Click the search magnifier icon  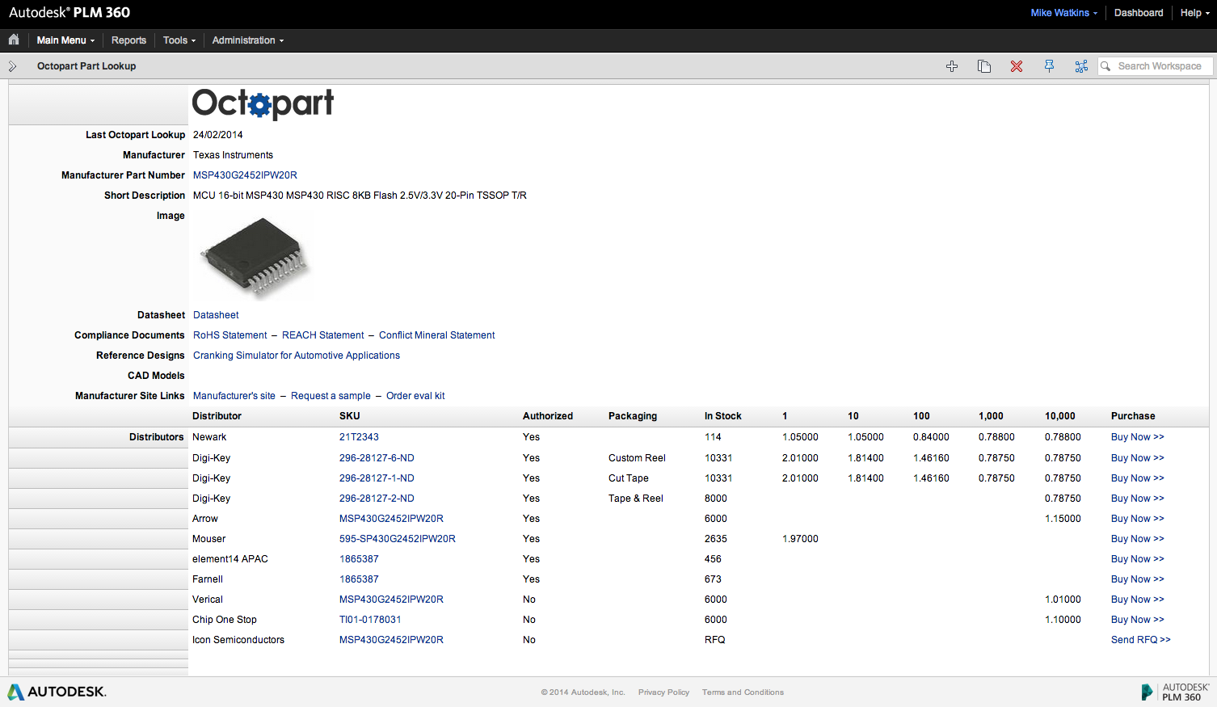pyautogui.click(x=1105, y=66)
